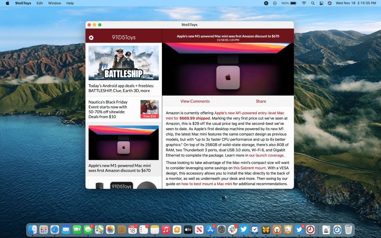Open Apple TV from the Dock
Screen dimensions: 381x238
coord(188,229)
